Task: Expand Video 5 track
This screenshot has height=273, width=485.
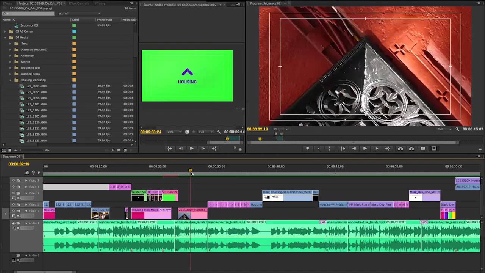Action: click(x=26, y=180)
